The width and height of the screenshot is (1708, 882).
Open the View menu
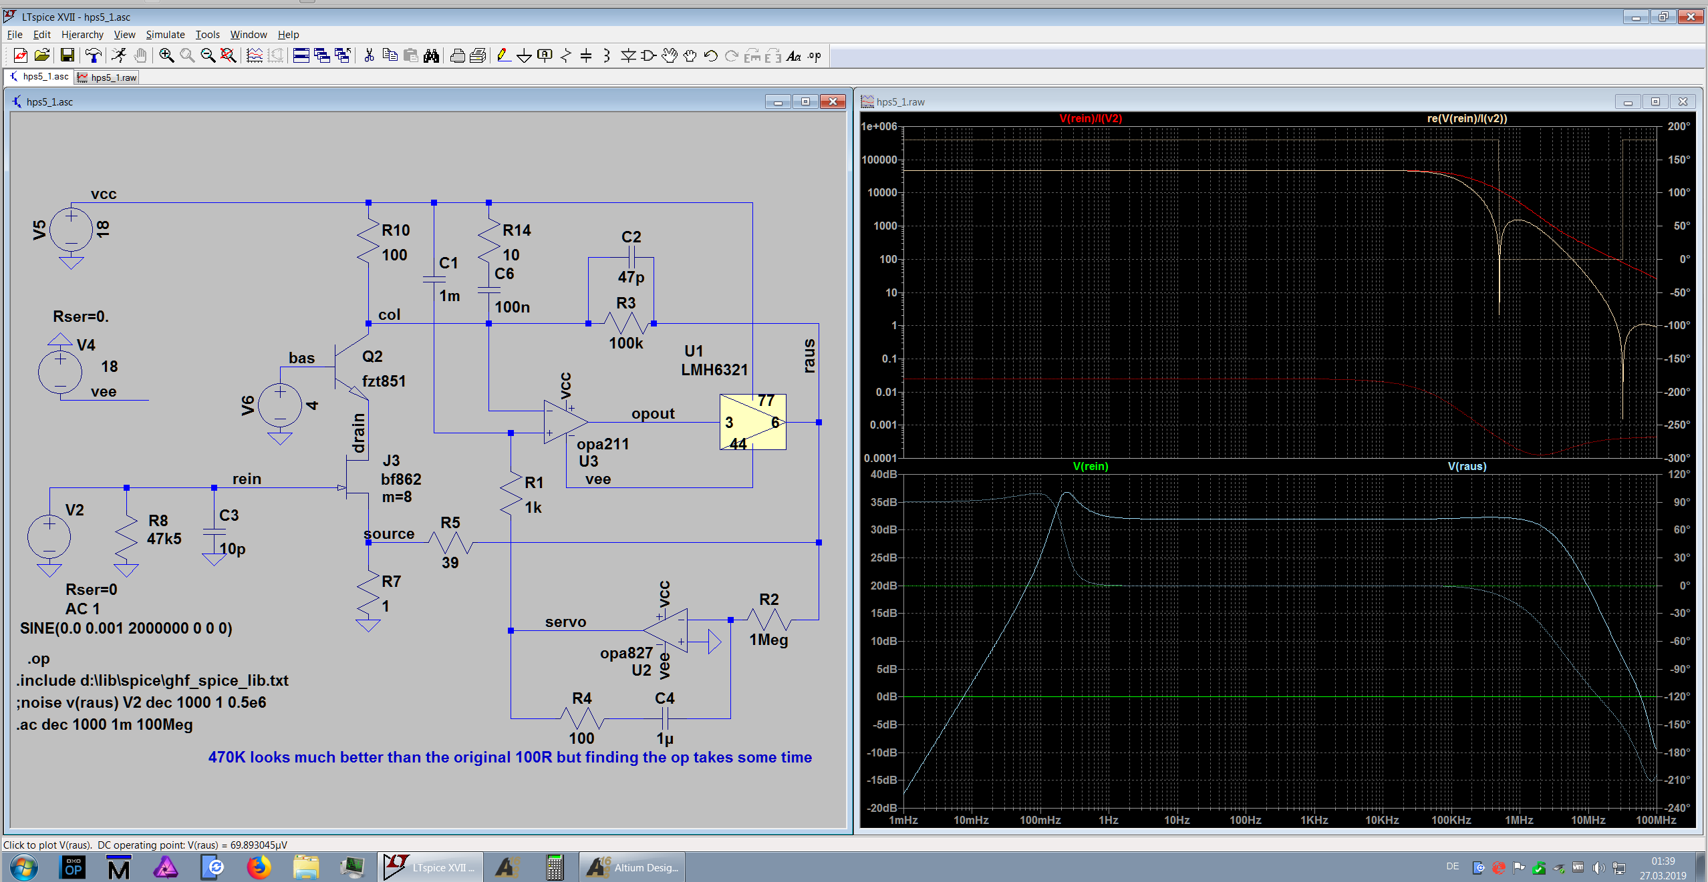(x=124, y=34)
